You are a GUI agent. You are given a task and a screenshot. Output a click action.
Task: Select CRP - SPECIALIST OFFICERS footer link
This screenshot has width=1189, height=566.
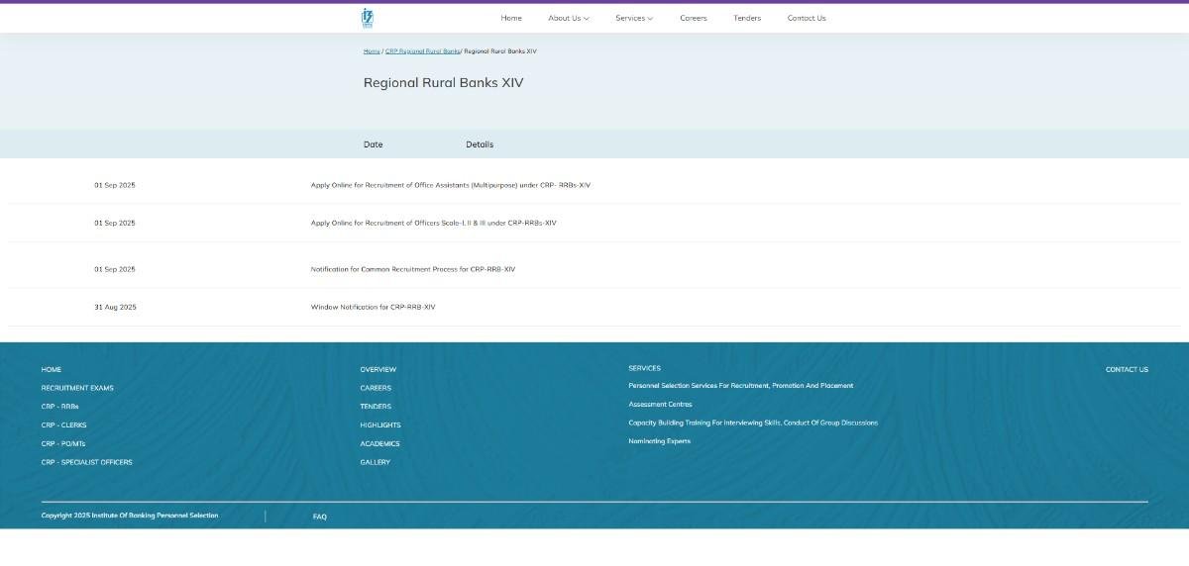pyautogui.click(x=86, y=462)
